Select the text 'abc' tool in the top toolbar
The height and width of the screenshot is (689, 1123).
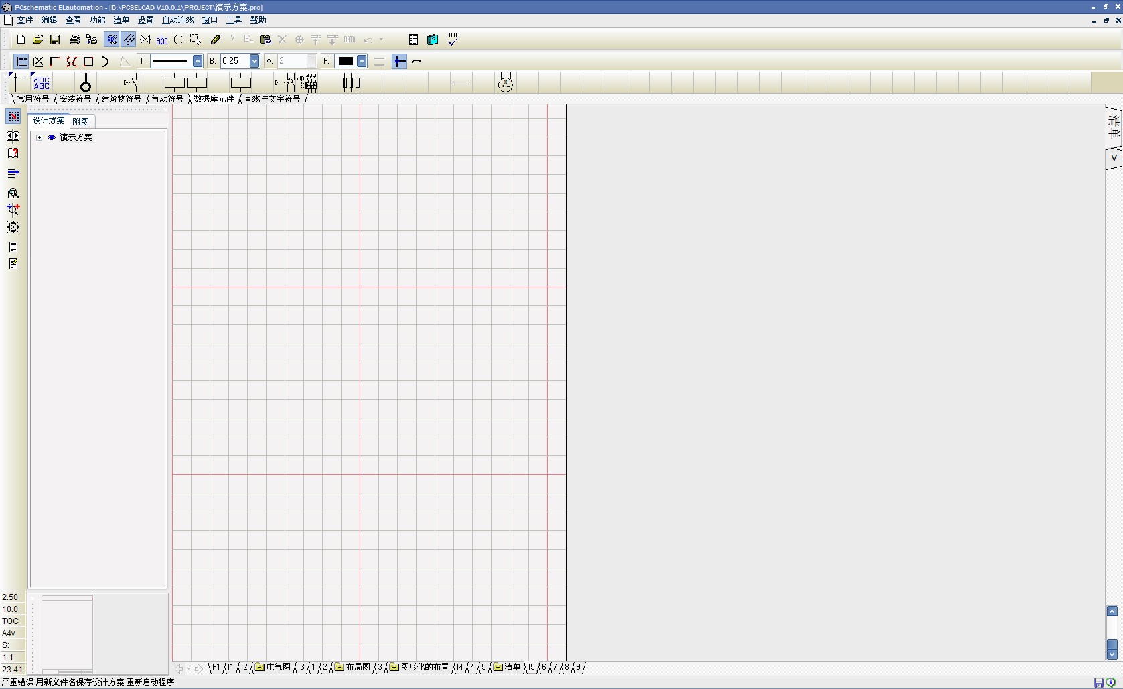pyautogui.click(x=162, y=40)
